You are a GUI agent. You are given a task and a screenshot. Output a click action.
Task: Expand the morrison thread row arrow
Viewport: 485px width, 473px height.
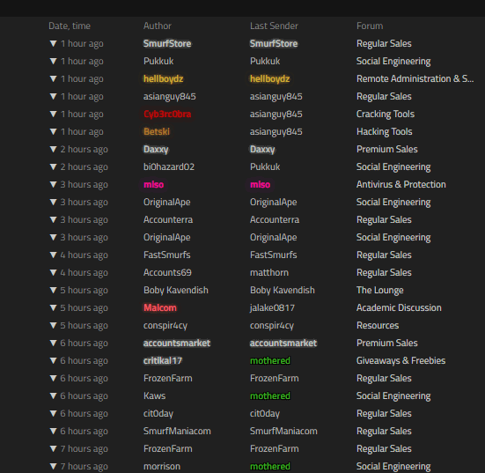coord(53,467)
